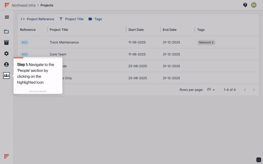This screenshot has width=263, height=164.
Task: Open Northwest Infra breadcrumb link
Action: tap(24, 5)
